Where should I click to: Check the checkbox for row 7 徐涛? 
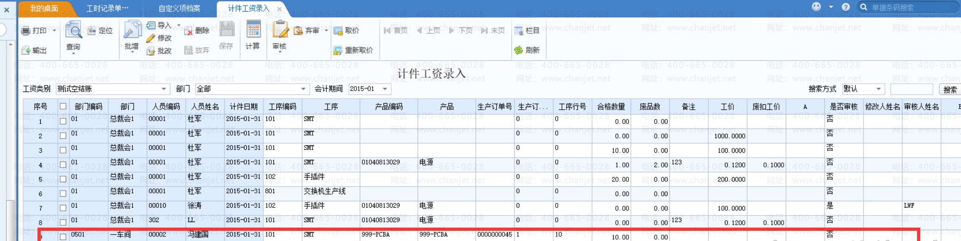click(x=63, y=208)
